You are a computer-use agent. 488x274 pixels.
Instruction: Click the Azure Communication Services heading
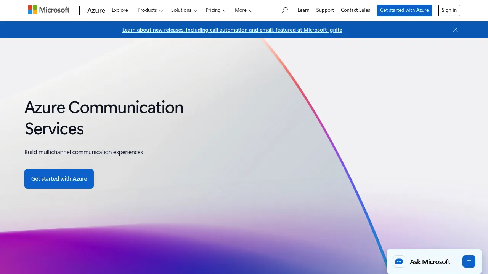coord(104,118)
